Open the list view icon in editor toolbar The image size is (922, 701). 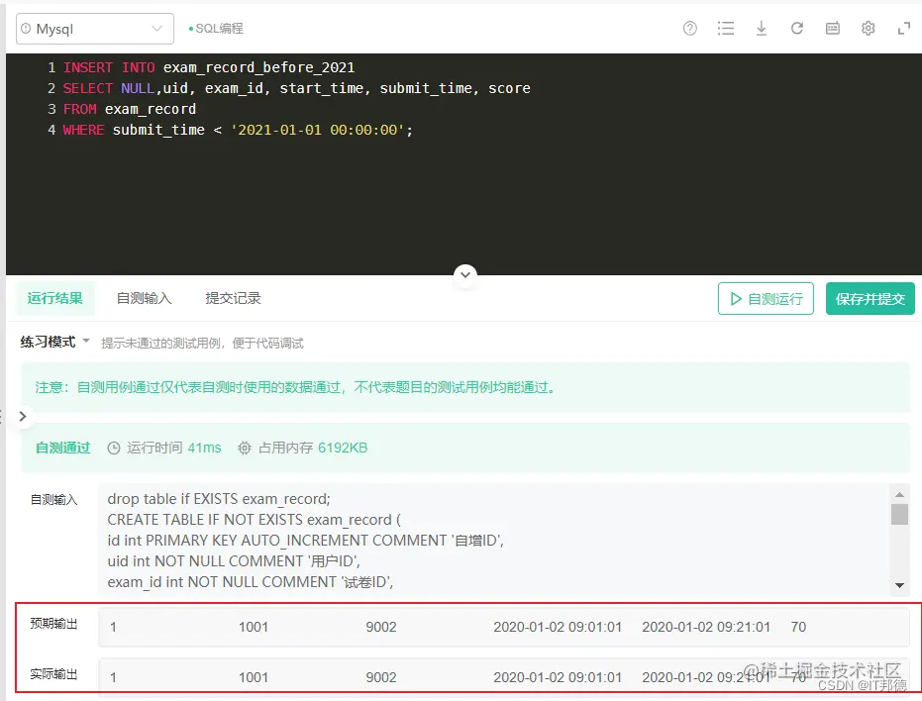point(726,29)
